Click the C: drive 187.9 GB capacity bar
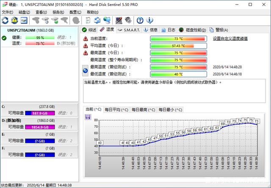This screenshot has width=271, height=188. click(40, 113)
